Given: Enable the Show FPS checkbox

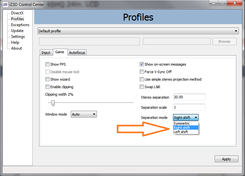Looking at the screenshot, I should [x=48, y=64].
